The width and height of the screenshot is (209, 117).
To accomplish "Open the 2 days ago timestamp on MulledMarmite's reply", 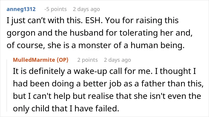I will click(x=117, y=60).
